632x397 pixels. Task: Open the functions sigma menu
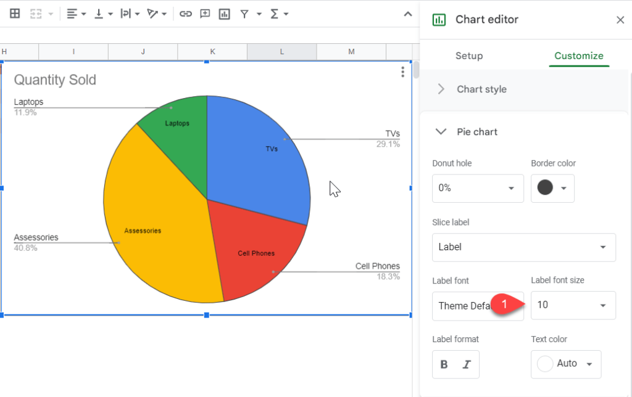(279, 14)
